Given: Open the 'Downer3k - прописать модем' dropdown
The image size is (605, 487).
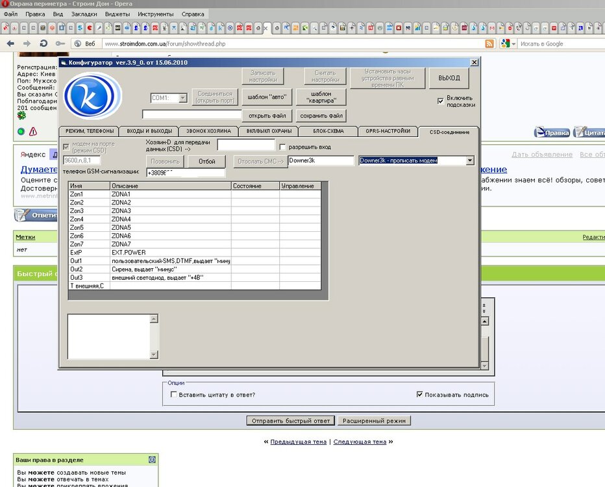Looking at the screenshot, I should (x=470, y=160).
